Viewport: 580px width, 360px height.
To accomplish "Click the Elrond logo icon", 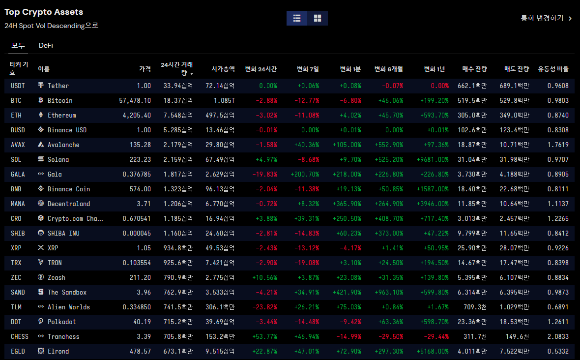I will click(41, 351).
